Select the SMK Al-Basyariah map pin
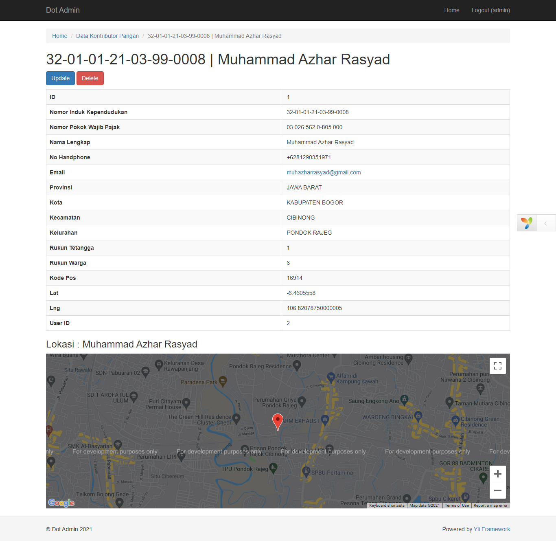 [x=118, y=444]
